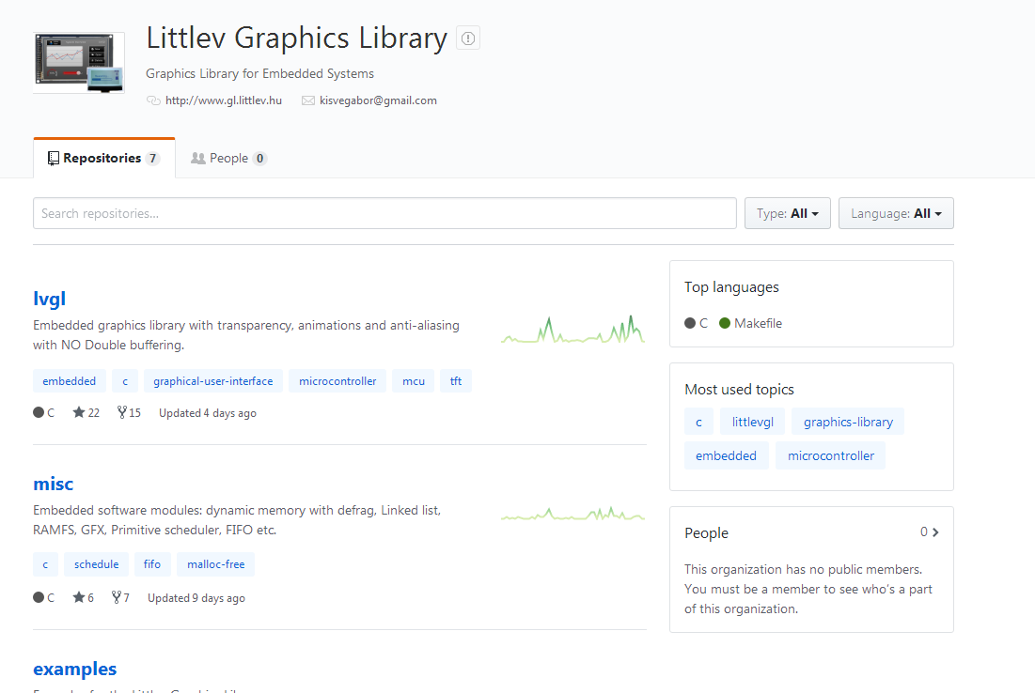Screen dimensions: 1035x693
Task: Click the Repositories count badge 7
Action: point(152,159)
